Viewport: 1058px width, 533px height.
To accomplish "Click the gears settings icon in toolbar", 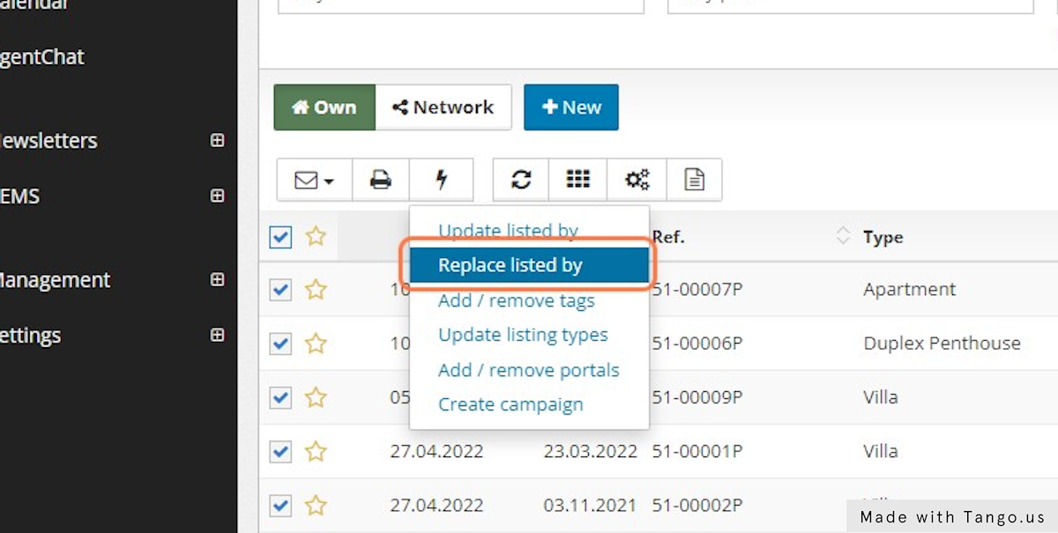I will 637,180.
